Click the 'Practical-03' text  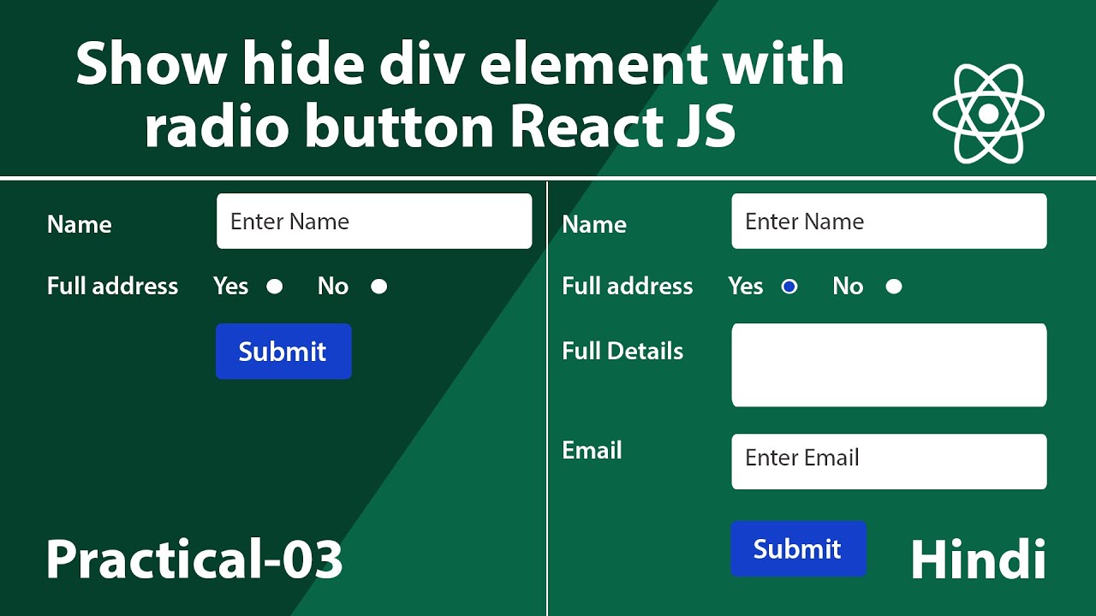coord(194,560)
